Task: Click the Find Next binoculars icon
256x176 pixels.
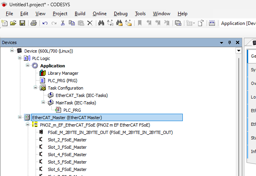Action: (119, 23)
